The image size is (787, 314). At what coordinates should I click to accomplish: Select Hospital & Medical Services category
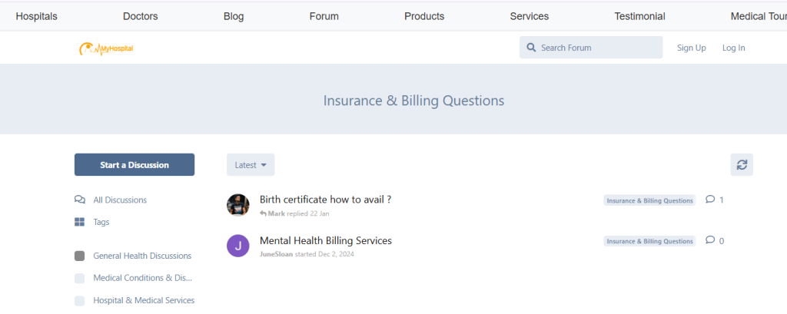[x=144, y=300]
